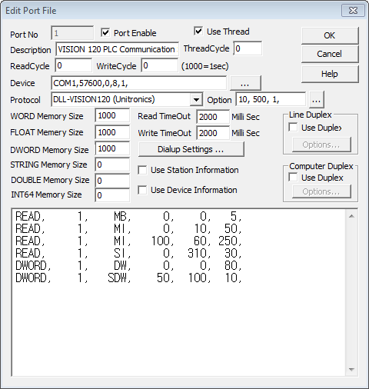Open Device browse button with ellipsis
Image resolution: width=369 pixels, height=389 pixels.
(245, 83)
